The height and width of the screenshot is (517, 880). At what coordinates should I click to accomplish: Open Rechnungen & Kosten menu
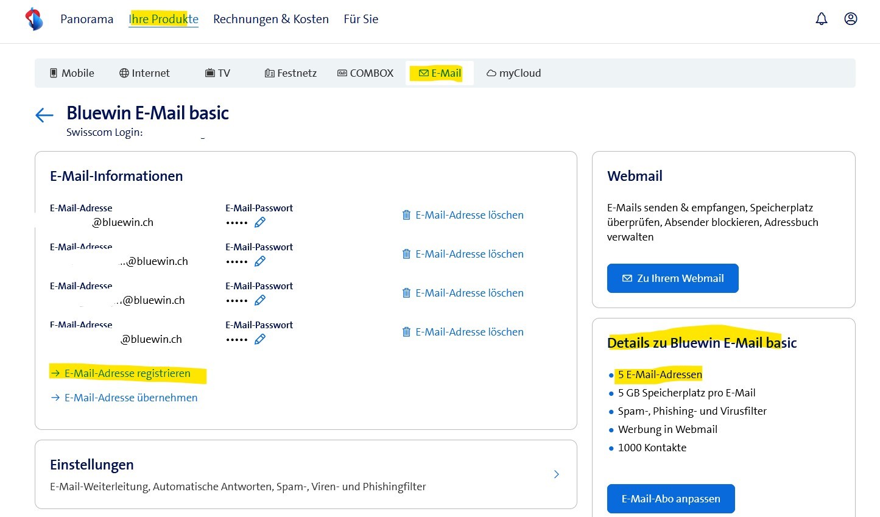click(x=270, y=19)
